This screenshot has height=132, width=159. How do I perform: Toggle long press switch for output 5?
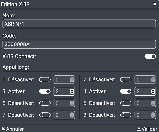click(x=45, y=103)
